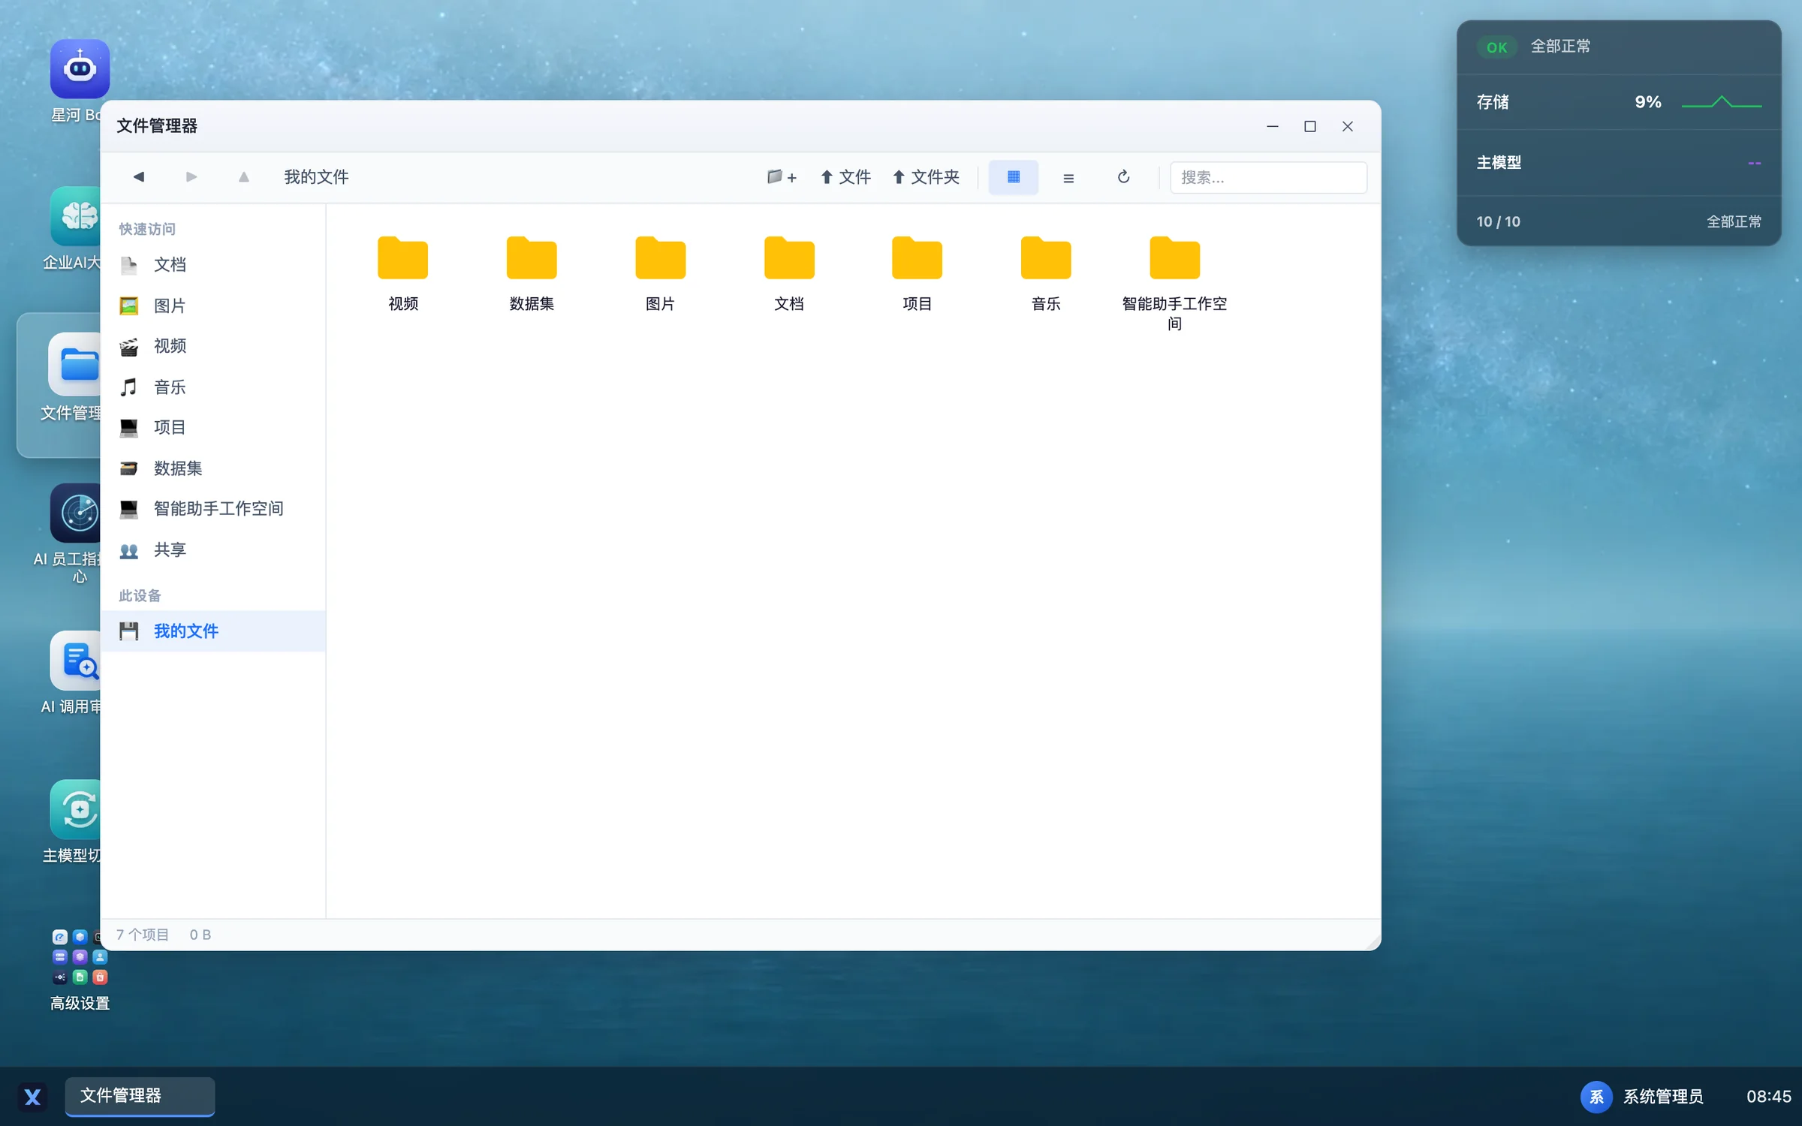Go forward with the right arrow

pos(191,177)
